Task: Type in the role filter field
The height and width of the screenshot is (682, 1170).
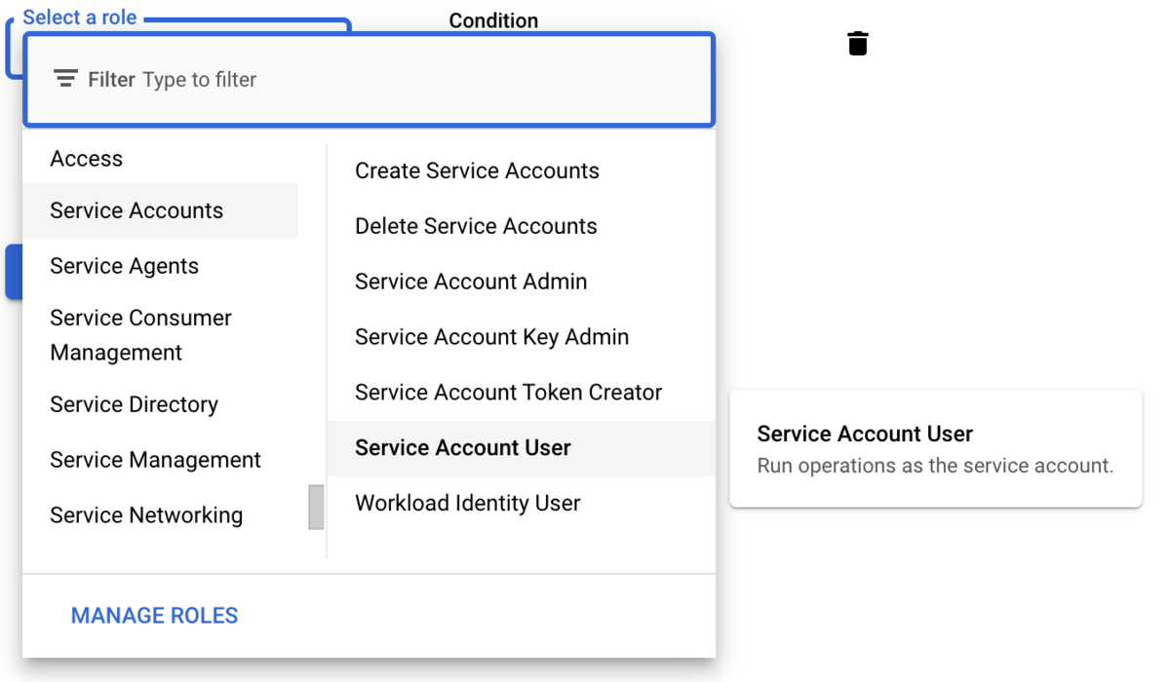Action: (x=390, y=80)
